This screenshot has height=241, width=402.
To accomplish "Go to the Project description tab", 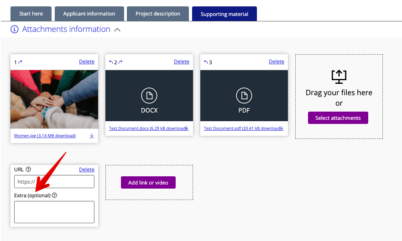I will pyautogui.click(x=158, y=14).
